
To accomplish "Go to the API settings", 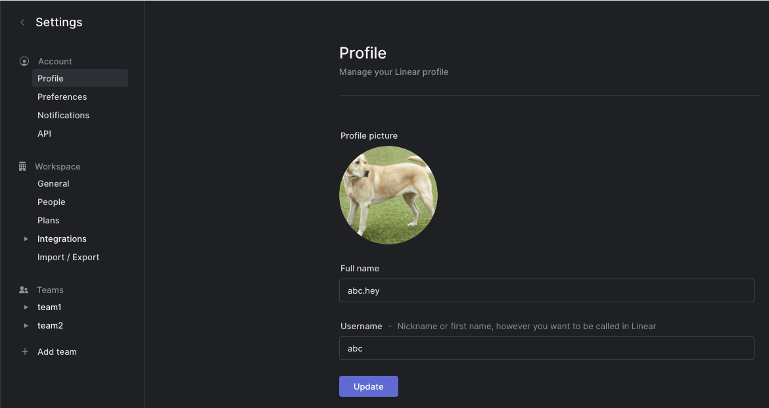I will [x=44, y=133].
